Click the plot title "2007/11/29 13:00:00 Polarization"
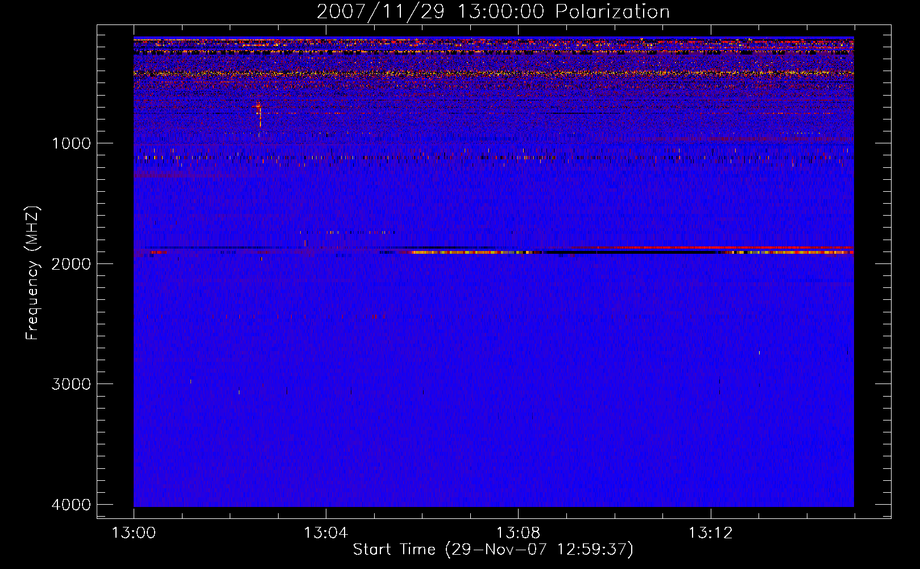The image size is (920, 569). pyautogui.click(x=493, y=12)
